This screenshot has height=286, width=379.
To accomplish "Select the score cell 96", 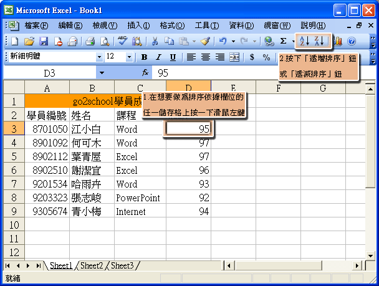I will pyautogui.click(x=188, y=170).
